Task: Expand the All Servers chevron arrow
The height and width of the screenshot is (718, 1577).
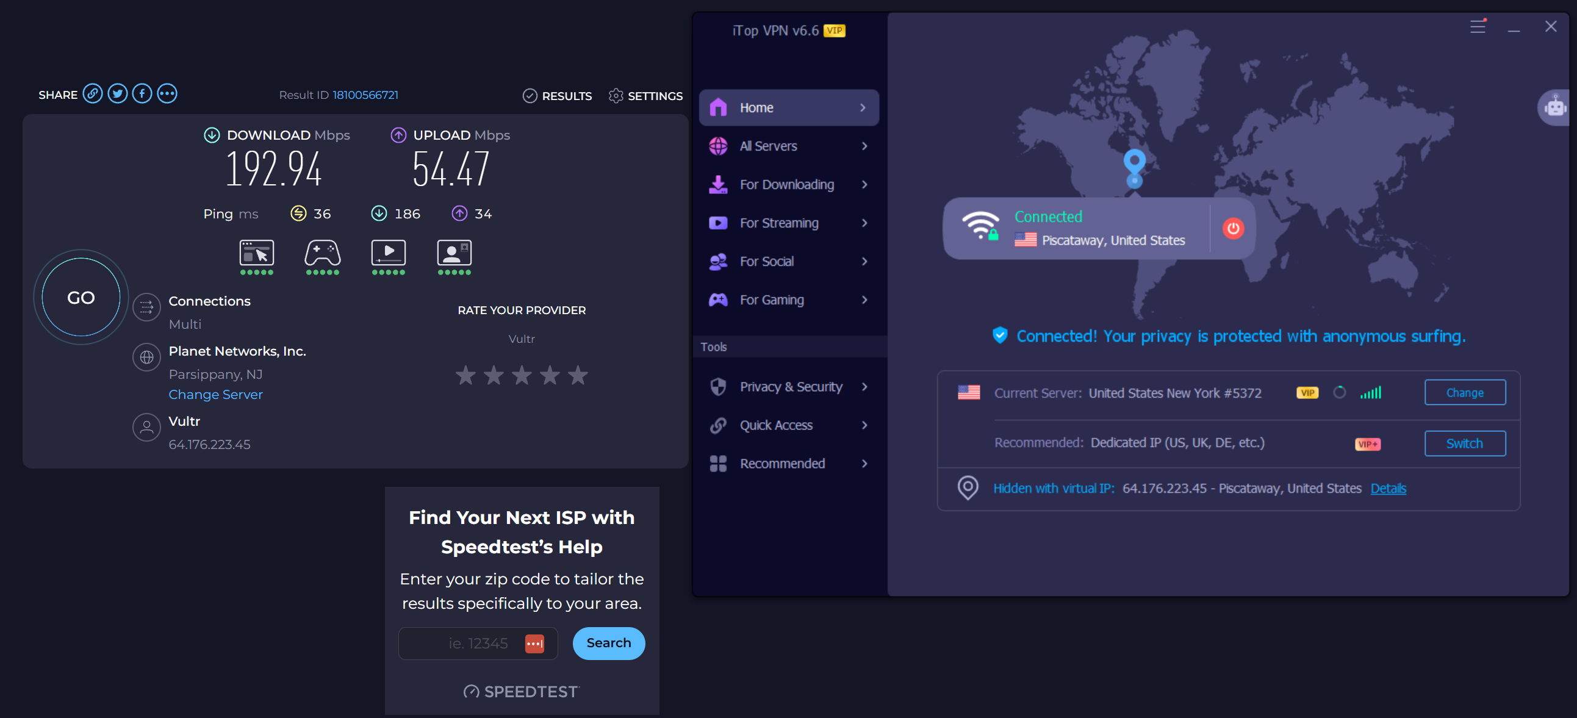Action: point(864,146)
